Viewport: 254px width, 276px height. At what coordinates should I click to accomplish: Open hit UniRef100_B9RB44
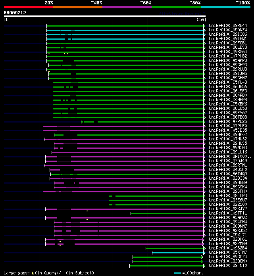228,25
